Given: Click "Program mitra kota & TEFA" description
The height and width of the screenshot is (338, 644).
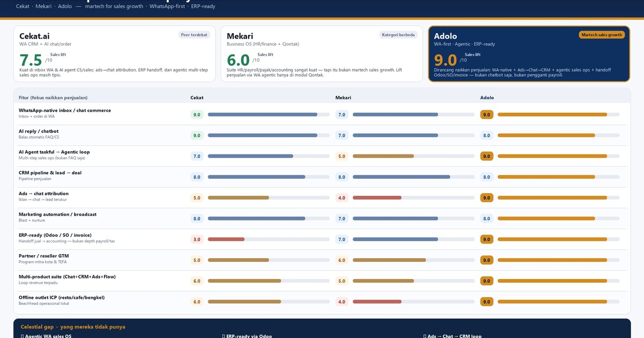Looking at the screenshot, I should (x=42, y=262).
